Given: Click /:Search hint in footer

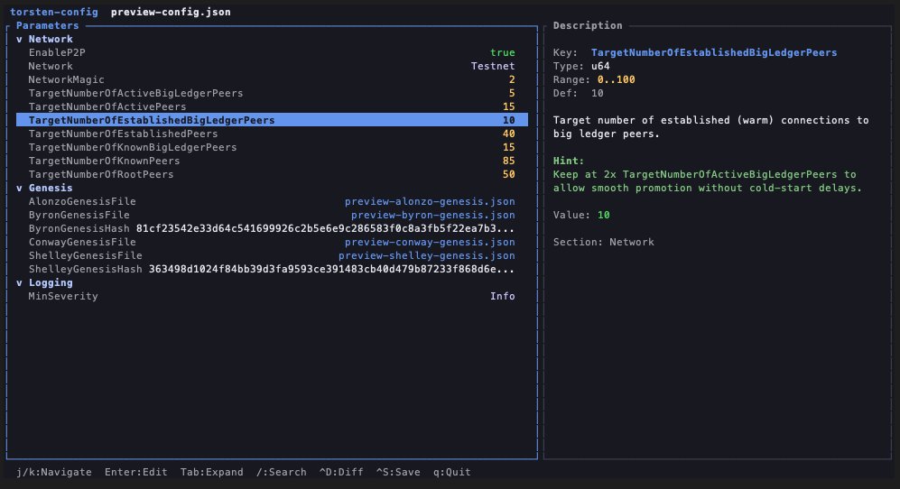Looking at the screenshot, I should coord(282,472).
